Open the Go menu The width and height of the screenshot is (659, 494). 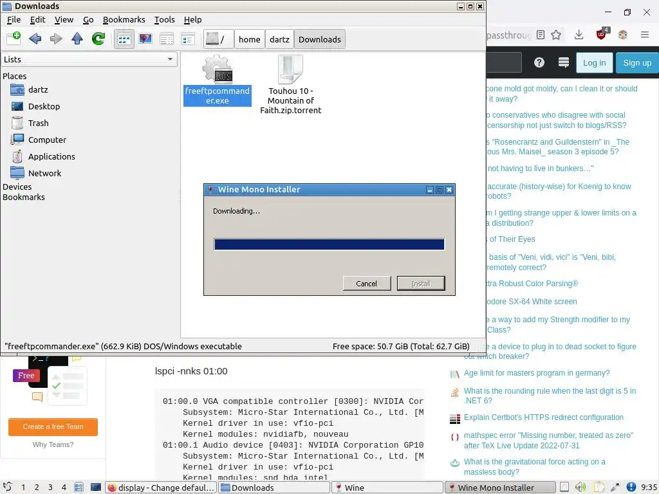(x=88, y=20)
